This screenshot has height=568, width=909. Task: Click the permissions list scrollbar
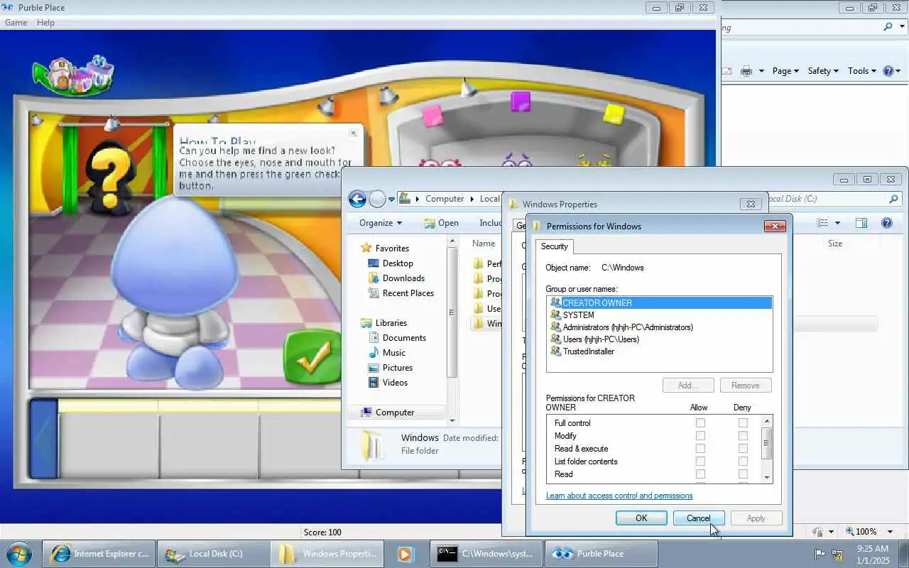[x=766, y=449]
